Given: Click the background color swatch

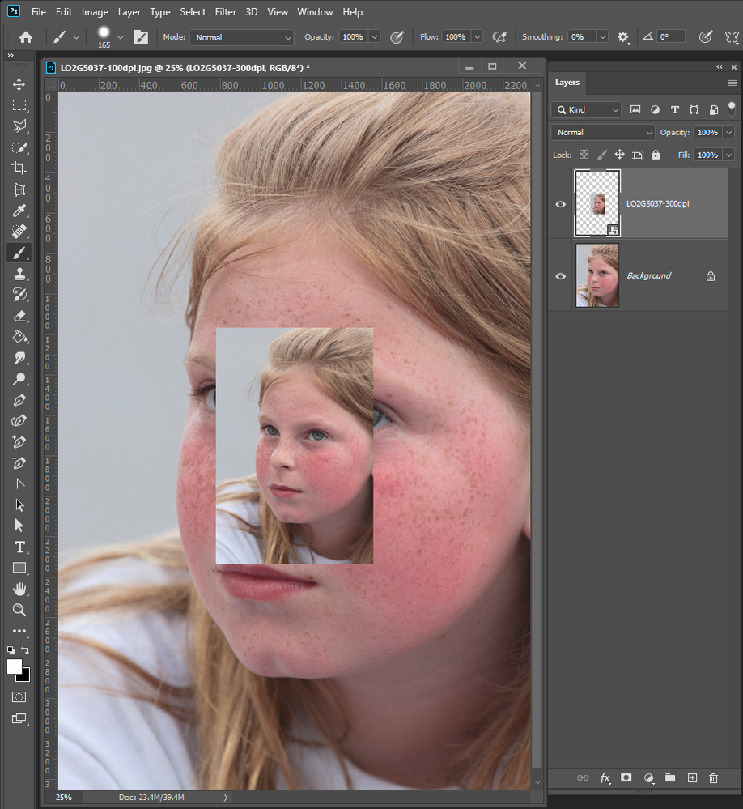Looking at the screenshot, I should click(25, 676).
